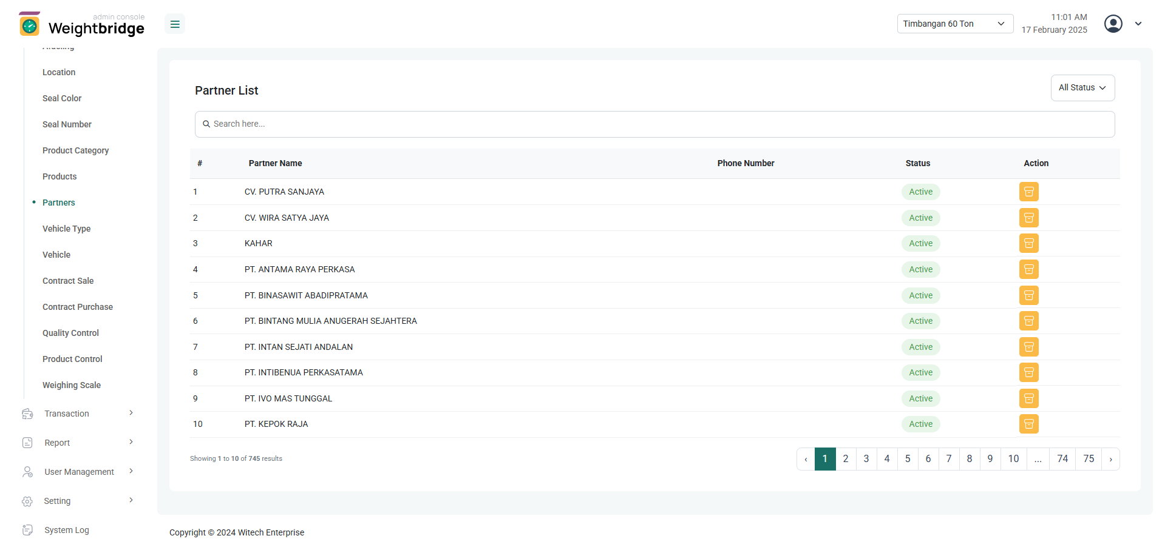Click the user profile avatar icon
Screen dimensions: 1162x550
click(1113, 24)
